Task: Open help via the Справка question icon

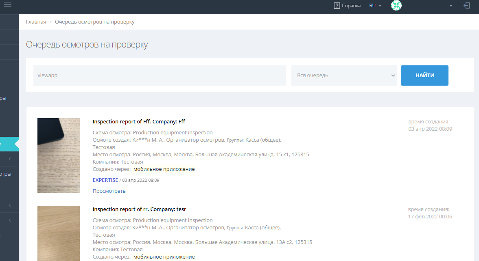Action: [337, 6]
